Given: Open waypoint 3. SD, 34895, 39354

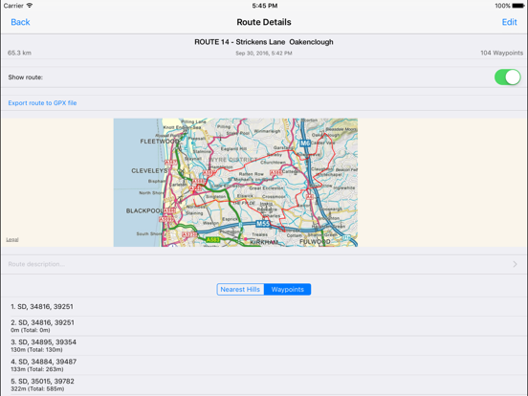Looking at the screenshot, I should tap(264, 345).
